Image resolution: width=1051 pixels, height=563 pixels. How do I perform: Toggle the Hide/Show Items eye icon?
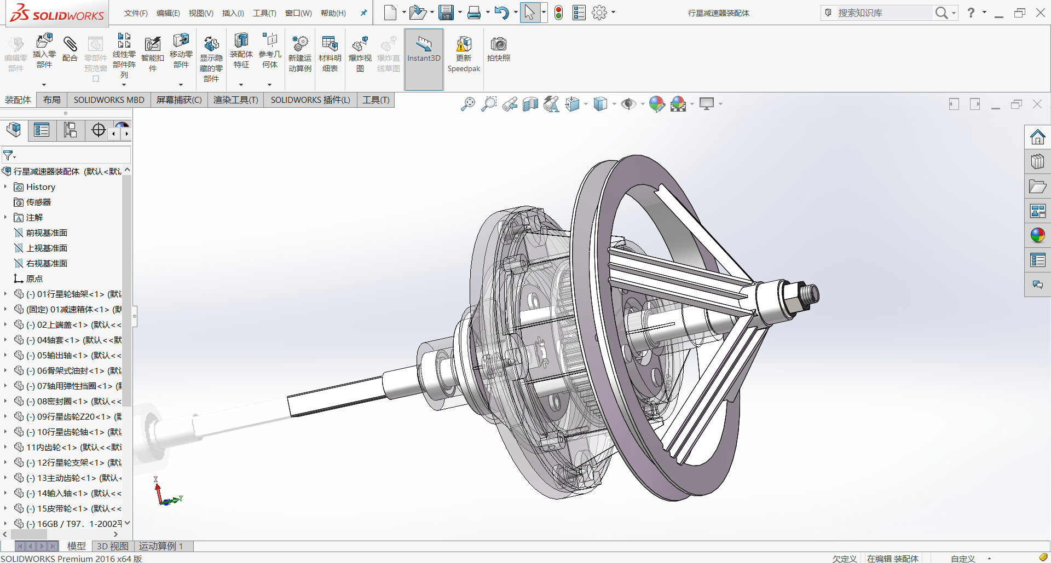628,104
